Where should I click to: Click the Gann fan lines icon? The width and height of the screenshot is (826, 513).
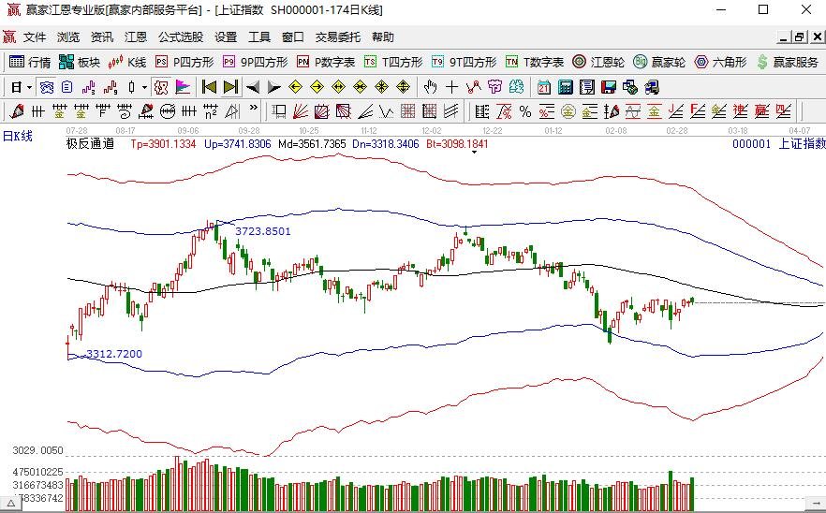(x=301, y=111)
